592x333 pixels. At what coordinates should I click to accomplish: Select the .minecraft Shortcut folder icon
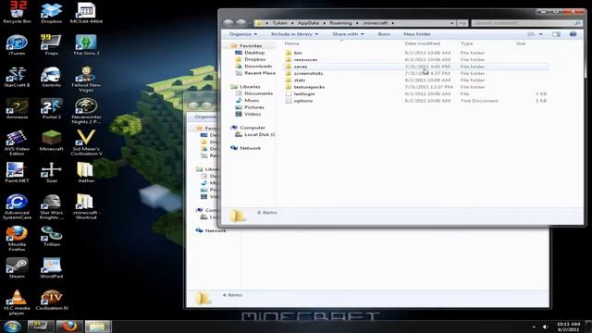pos(86,206)
